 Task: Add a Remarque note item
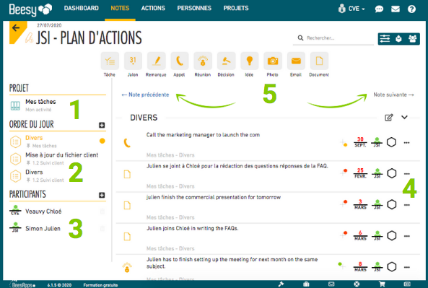pyautogui.click(x=156, y=61)
